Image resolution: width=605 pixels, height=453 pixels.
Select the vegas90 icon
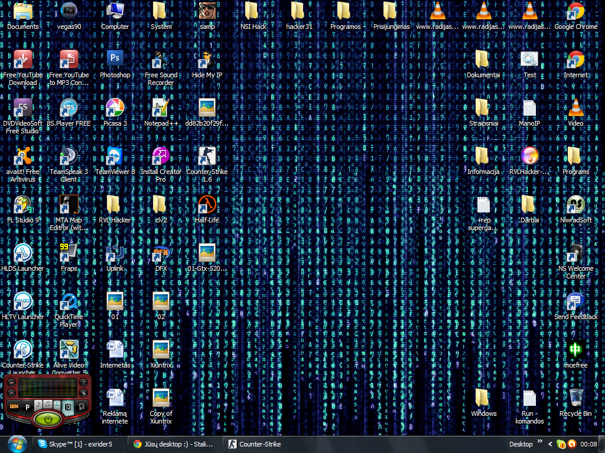coord(69,16)
